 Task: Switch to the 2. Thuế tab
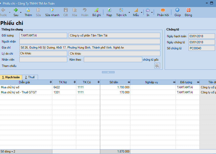coord(30,77)
